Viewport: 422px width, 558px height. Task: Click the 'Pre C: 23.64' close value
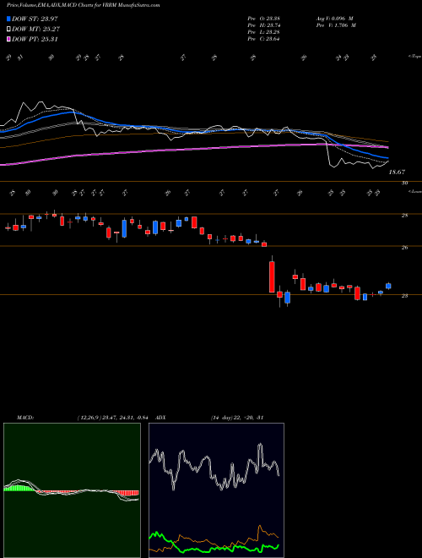click(263, 39)
